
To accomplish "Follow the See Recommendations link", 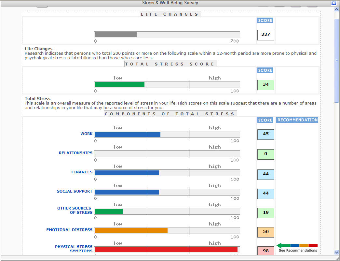I will click(x=298, y=251).
